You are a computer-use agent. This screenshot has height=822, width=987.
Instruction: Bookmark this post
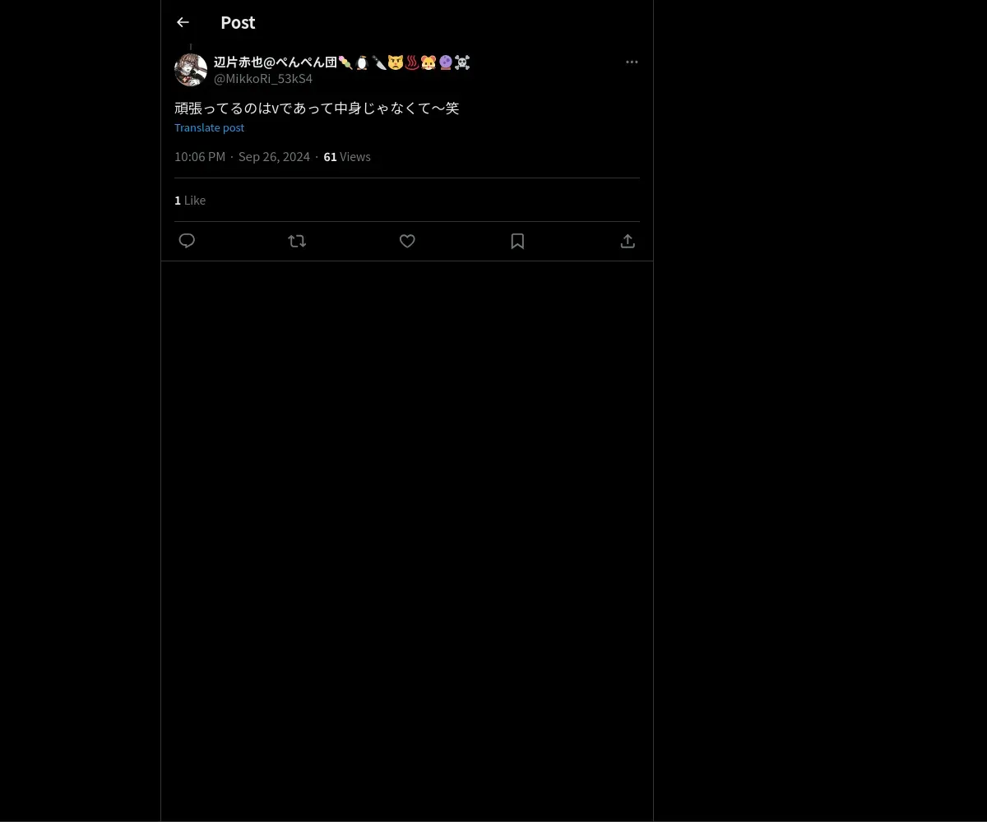pos(517,241)
